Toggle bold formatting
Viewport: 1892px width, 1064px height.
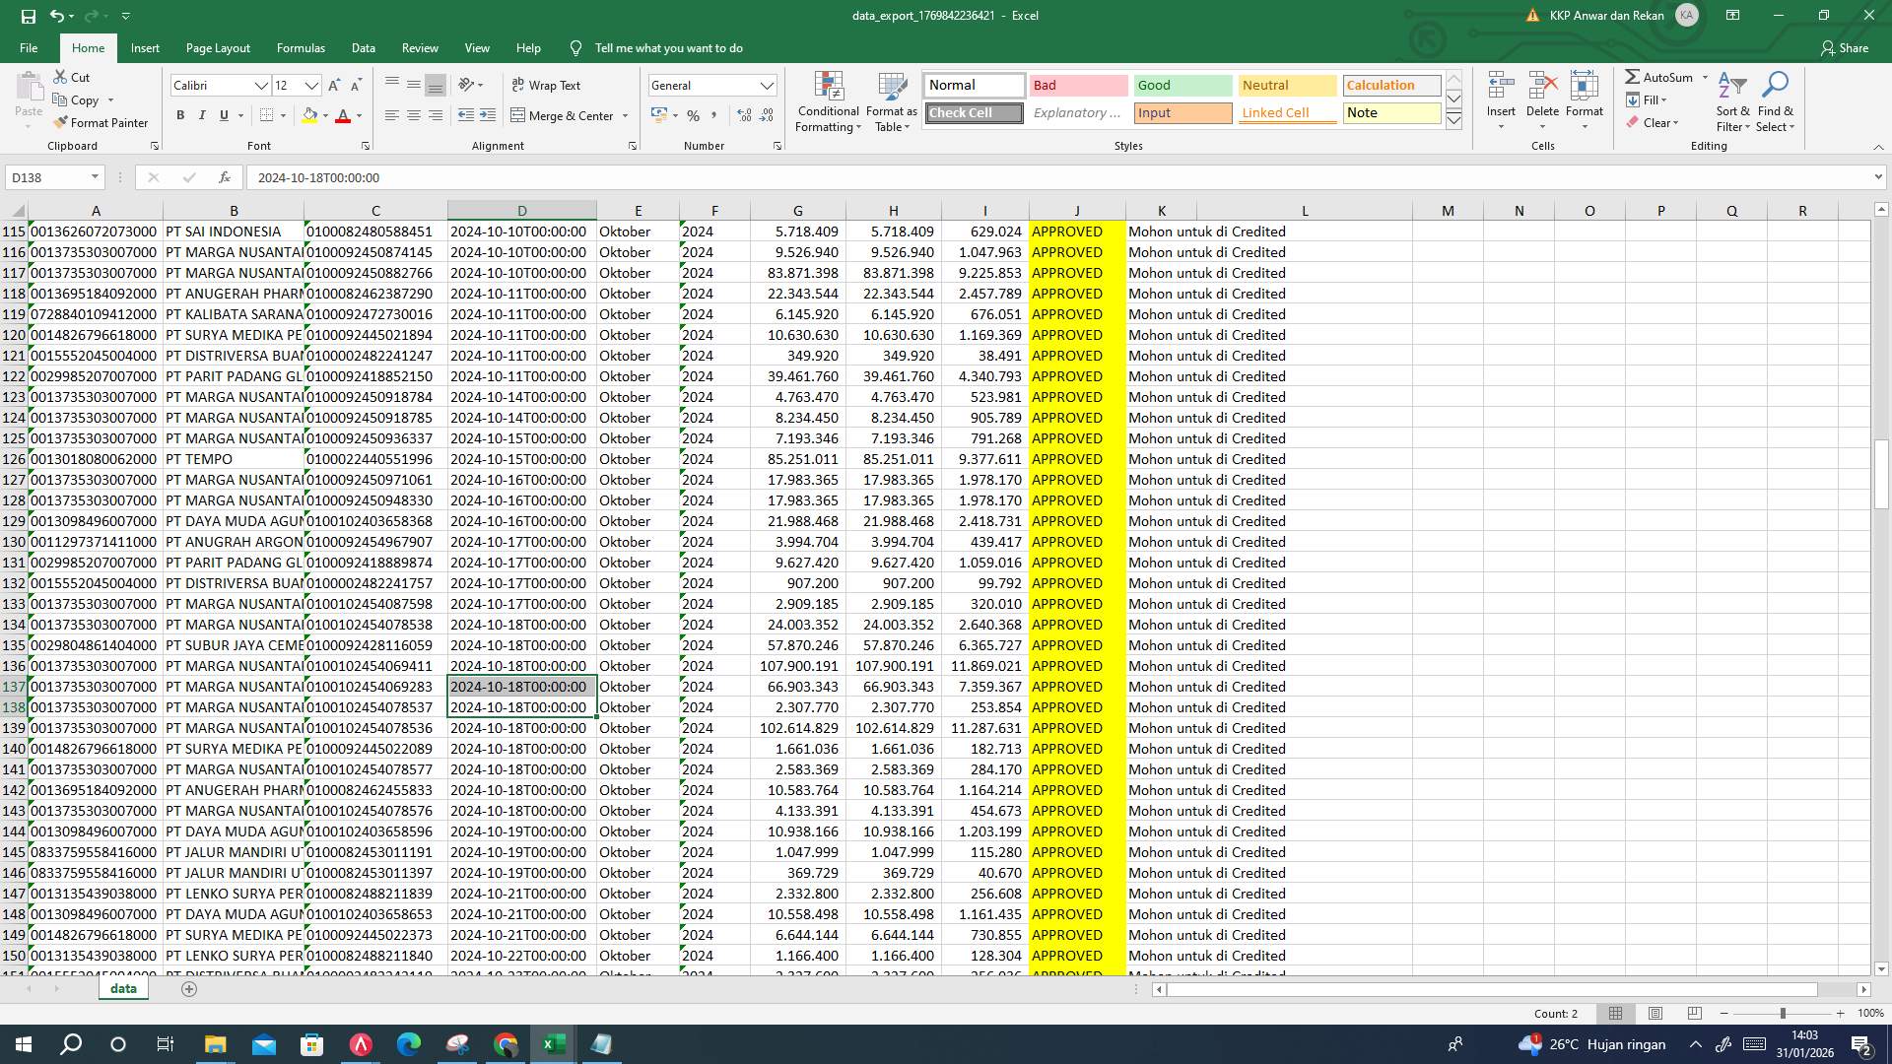pyautogui.click(x=180, y=115)
